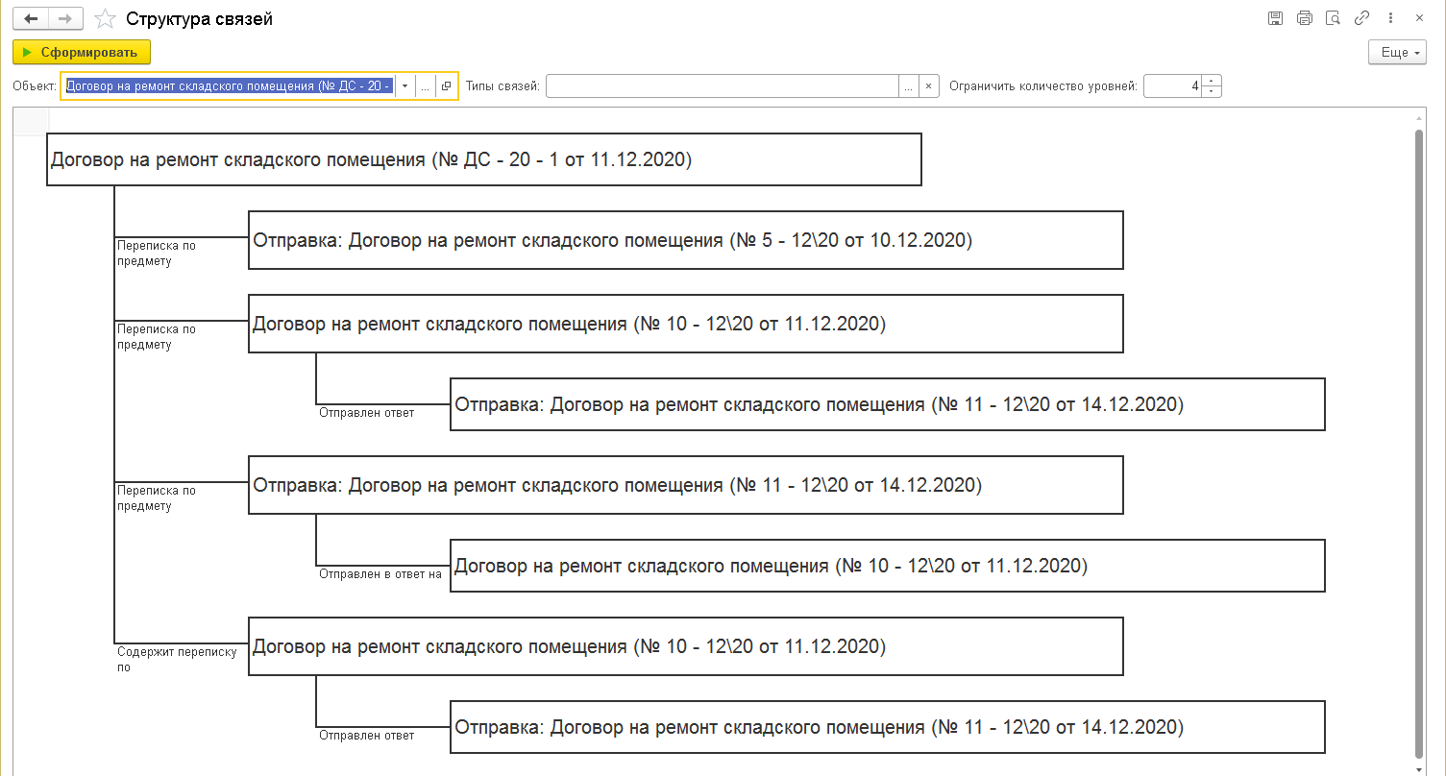This screenshot has width=1446, height=776.
Task: Open print preview icon in title bar
Action: (1333, 18)
